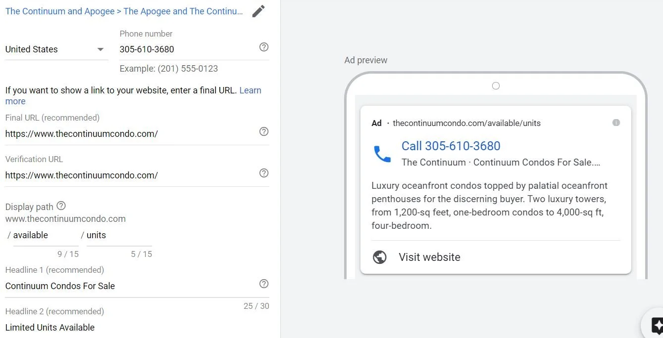Click the '9 / 15' path character counter
663x338 pixels.
[68, 254]
